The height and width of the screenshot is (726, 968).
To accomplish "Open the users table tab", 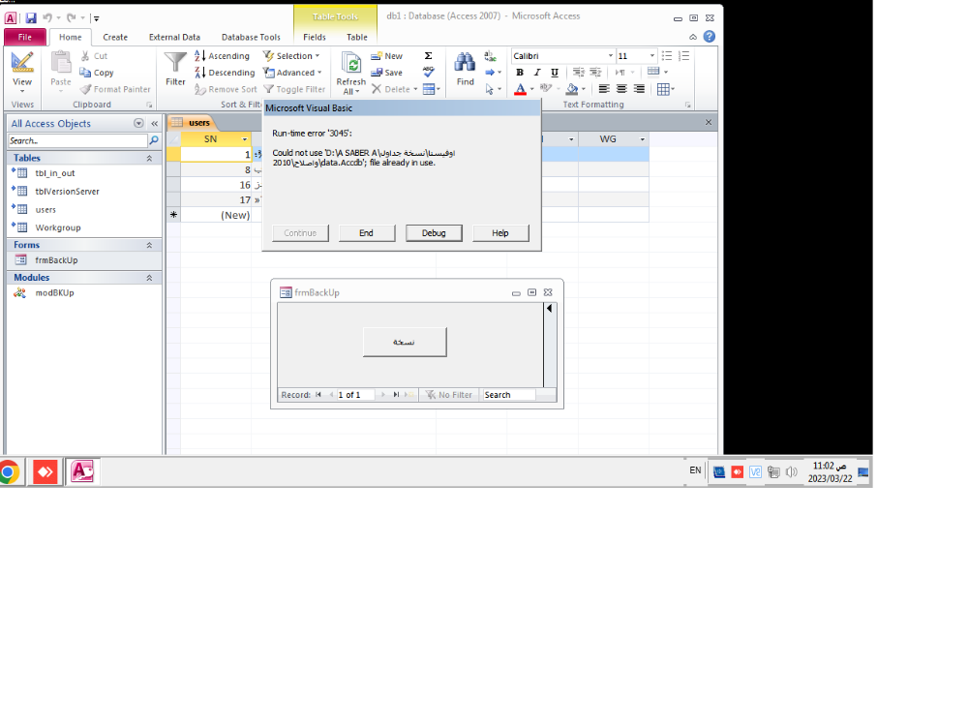I will [192, 122].
